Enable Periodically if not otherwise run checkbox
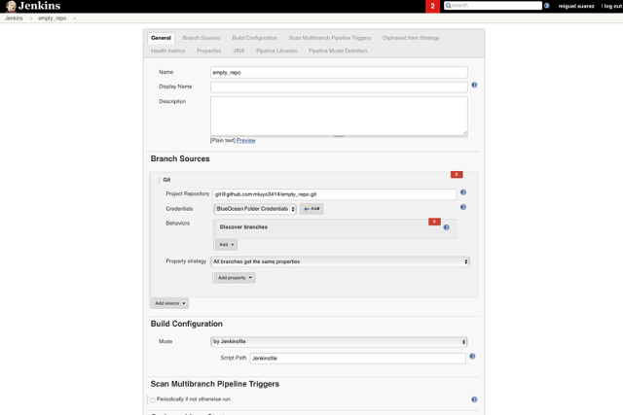This screenshot has height=415, width=623. 153,399
